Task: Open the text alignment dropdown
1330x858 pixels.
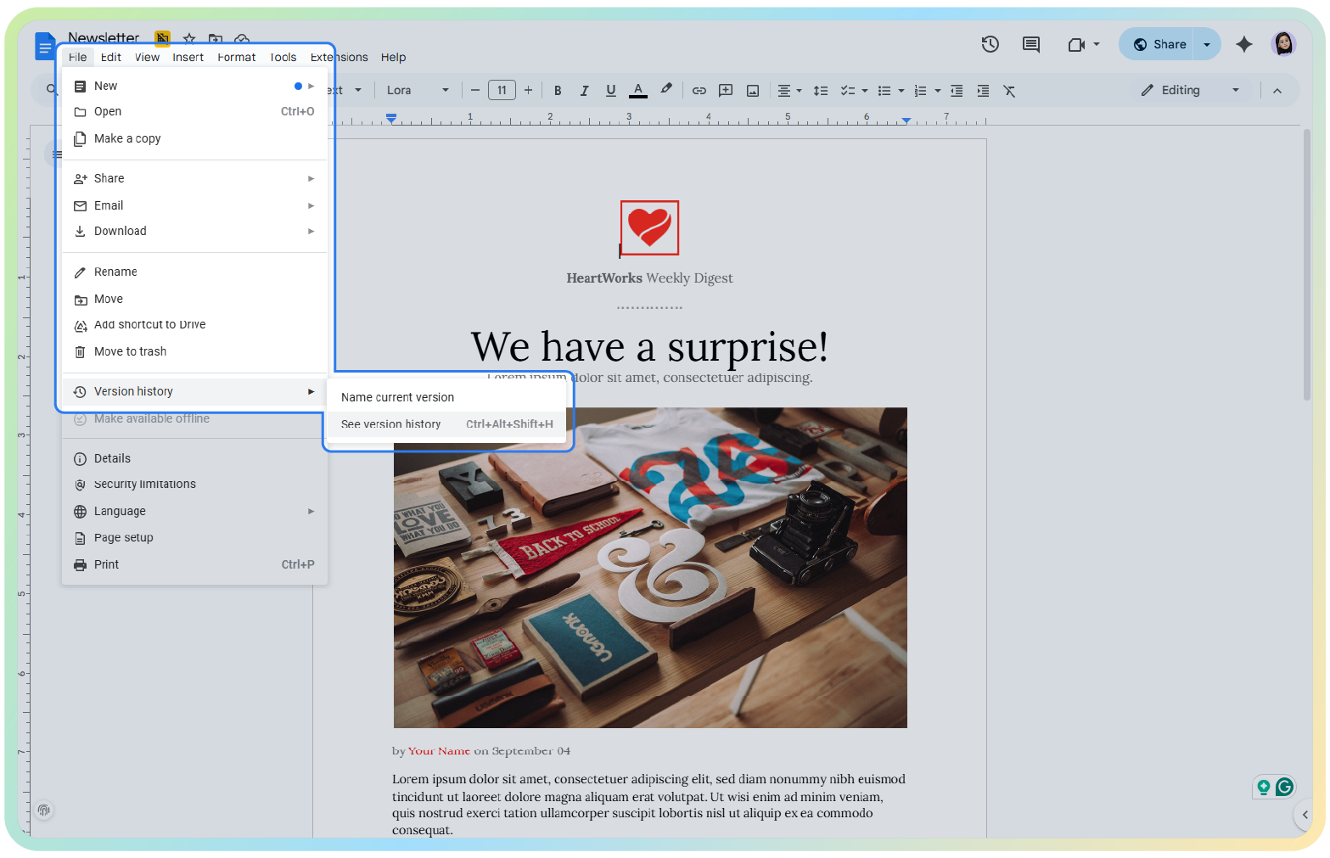Action: (x=789, y=90)
